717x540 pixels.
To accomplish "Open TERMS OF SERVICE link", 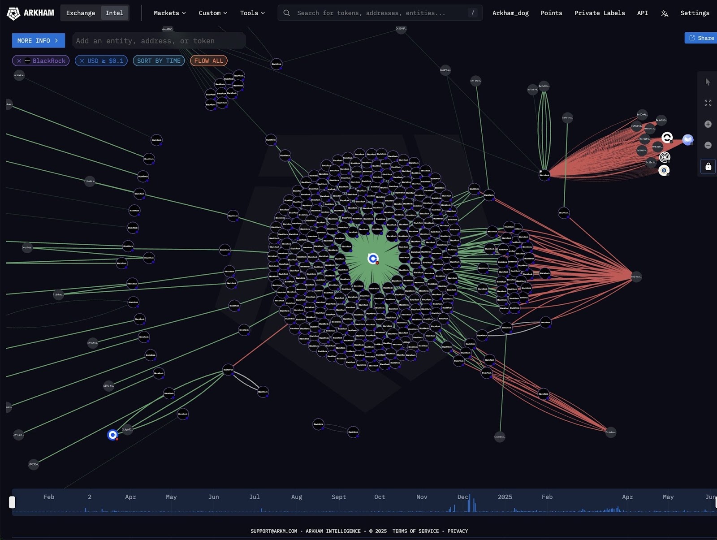I will pyautogui.click(x=415, y=531).
